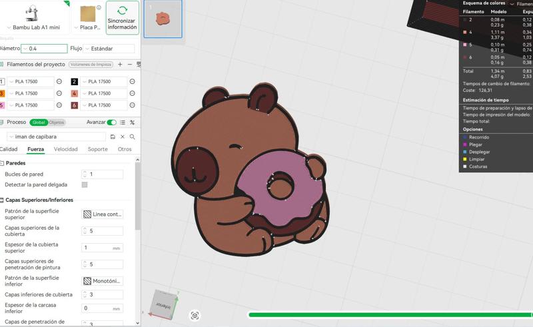
Task: Open the iman de capibara preset dropdown
Action: [x=57, y=137]
